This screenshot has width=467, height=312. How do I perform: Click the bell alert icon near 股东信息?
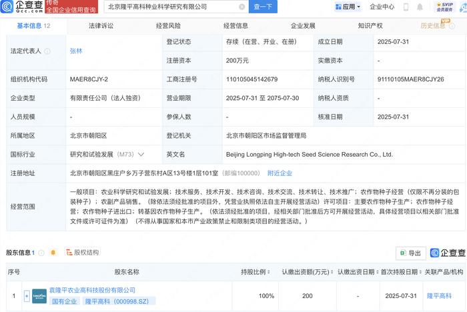pos(53,253)
